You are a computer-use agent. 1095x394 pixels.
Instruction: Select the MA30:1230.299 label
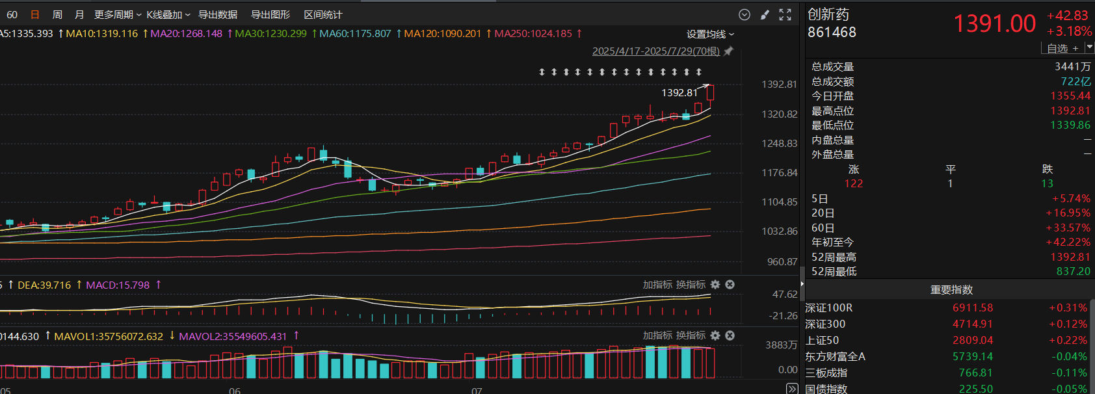[270, 33]
